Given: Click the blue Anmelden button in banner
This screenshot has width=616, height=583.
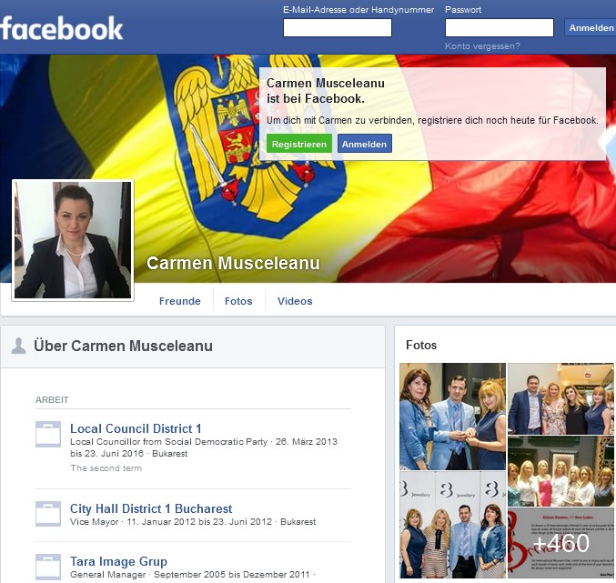Looking at the screenshot, I should pos(364,144).
